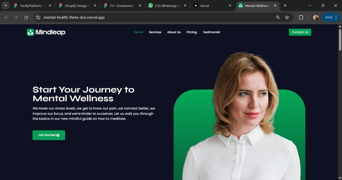342x180 pixels.
Task: Click the Home nav link
Action: pyautogui.click(x=138, y=32)
